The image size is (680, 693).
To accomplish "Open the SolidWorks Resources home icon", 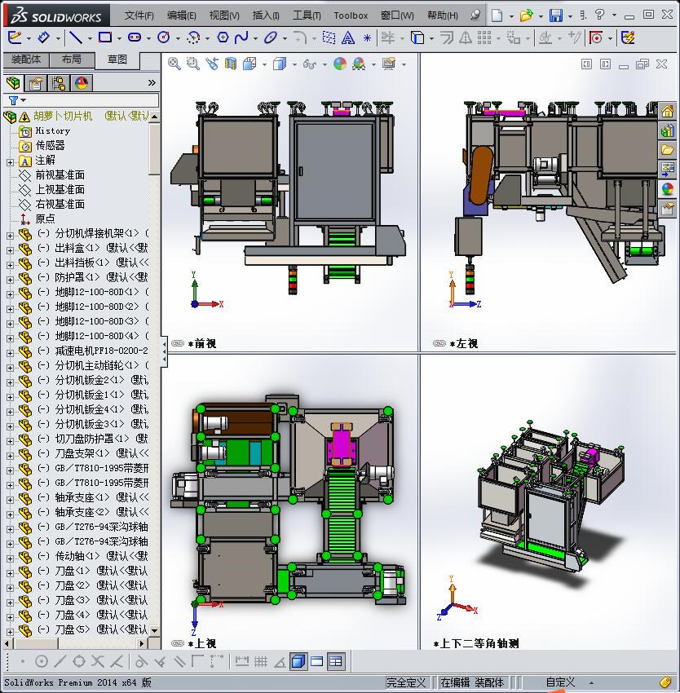I will [x=667, y=111].
